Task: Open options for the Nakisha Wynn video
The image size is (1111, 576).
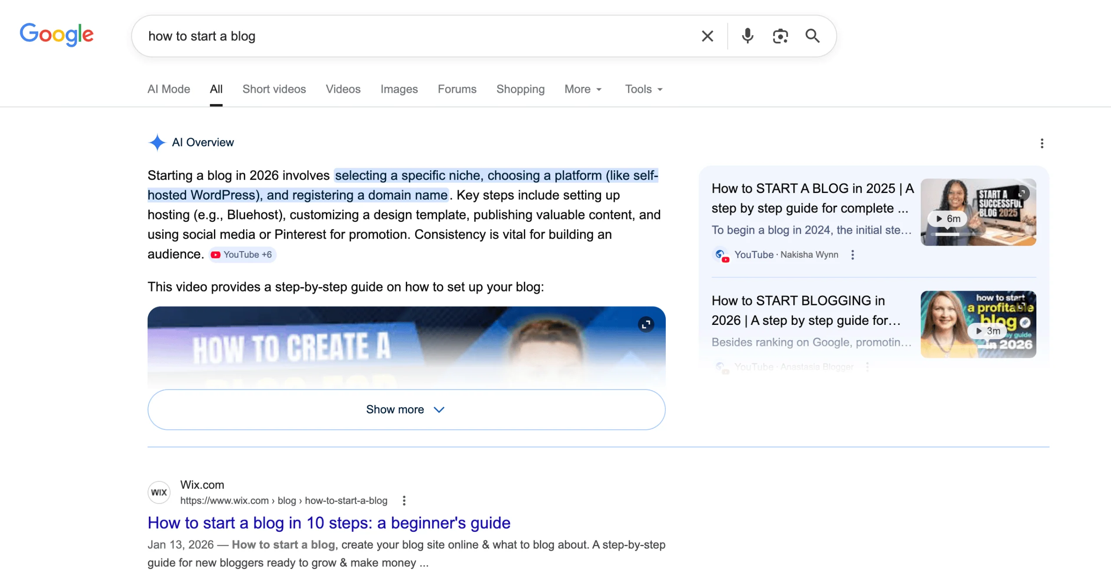Action: pyautogui.click(x=852, y=255)
